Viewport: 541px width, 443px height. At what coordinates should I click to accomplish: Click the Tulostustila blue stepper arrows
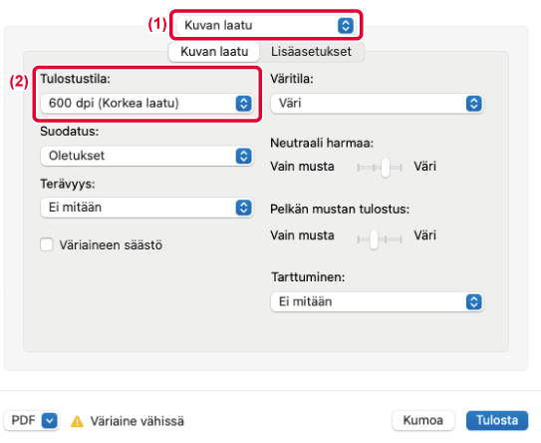(243, 104)
